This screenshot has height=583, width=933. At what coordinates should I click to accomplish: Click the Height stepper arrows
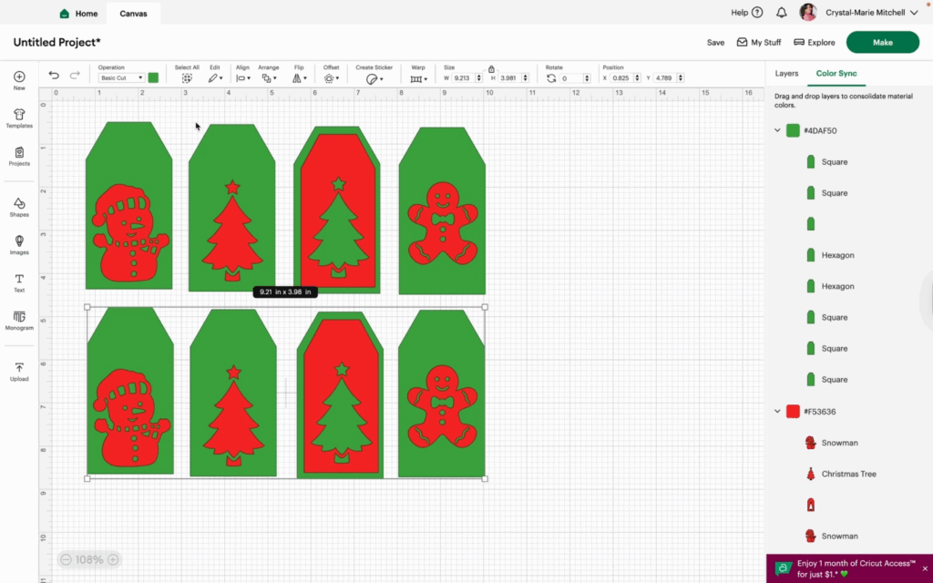(x=525, y=78)
